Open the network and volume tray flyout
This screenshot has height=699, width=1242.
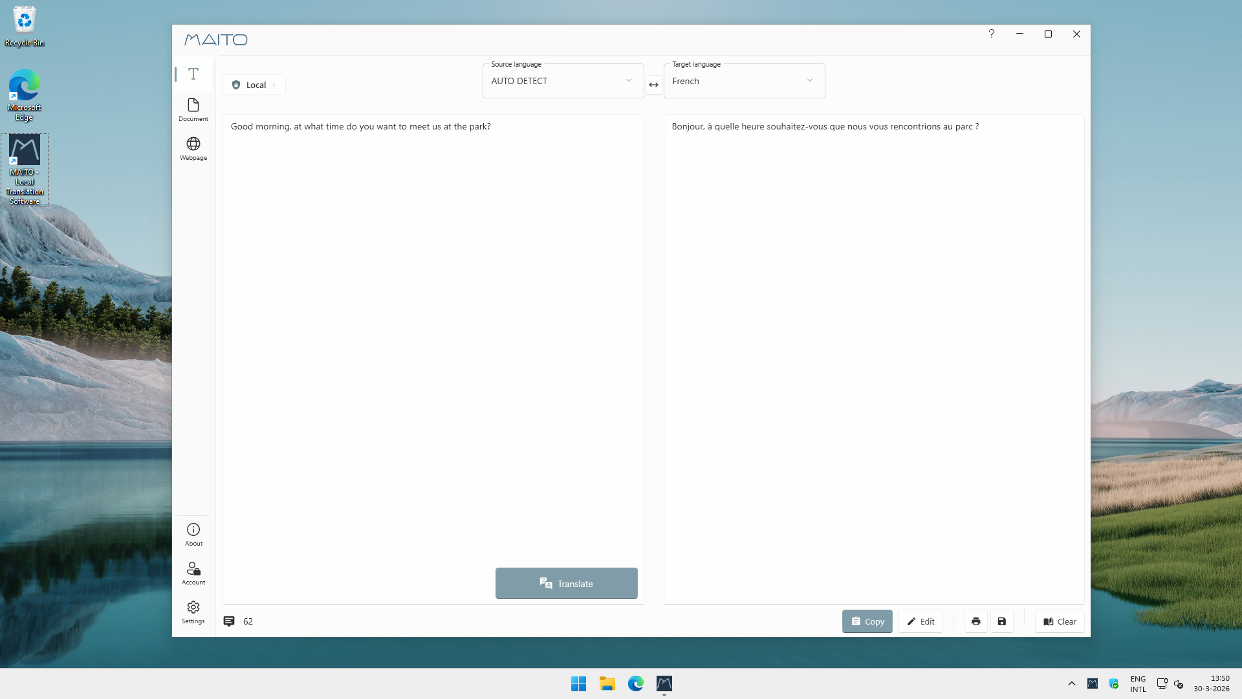[x=1170, y=683]
